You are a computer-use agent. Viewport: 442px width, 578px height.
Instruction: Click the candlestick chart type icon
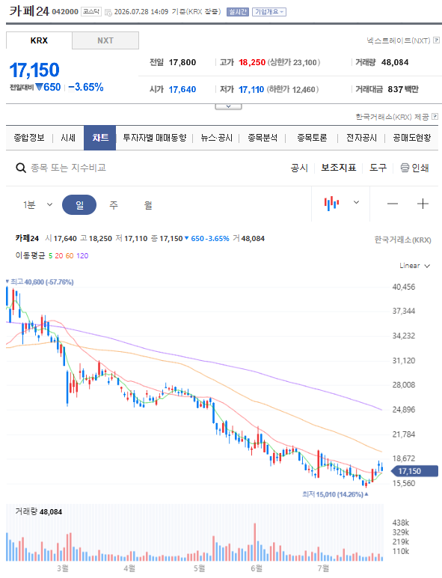tap(331, 203)
